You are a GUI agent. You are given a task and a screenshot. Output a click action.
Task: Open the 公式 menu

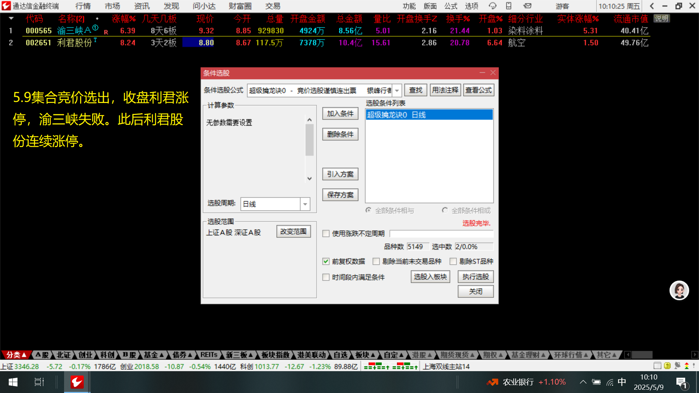coord(450,6)
